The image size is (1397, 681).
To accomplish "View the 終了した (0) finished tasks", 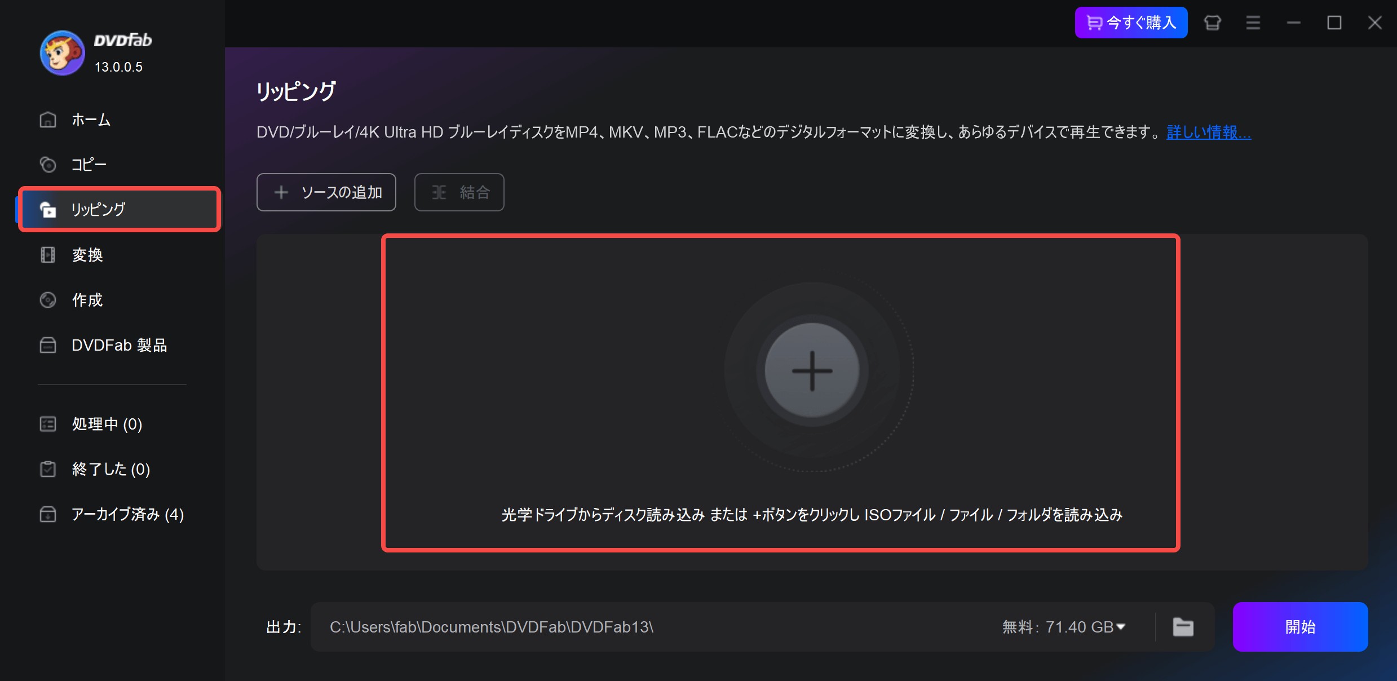I will pos(112,469).
